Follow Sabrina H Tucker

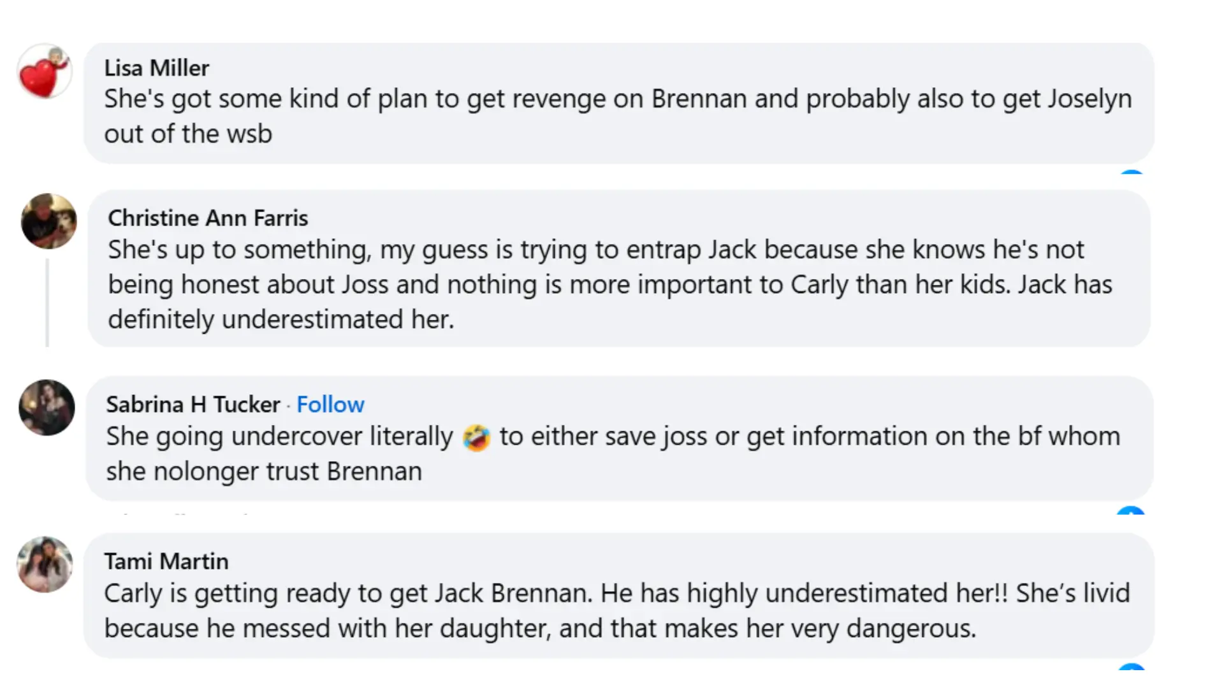[330, 405]
